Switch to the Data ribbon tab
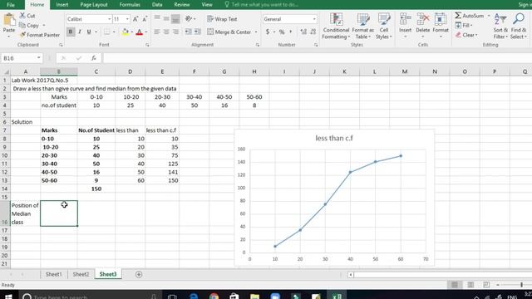This screenshot has width=532, height=299. click(x=157, y=4)
